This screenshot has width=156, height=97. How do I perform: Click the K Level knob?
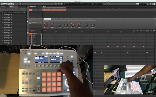[x=46, y=25]
